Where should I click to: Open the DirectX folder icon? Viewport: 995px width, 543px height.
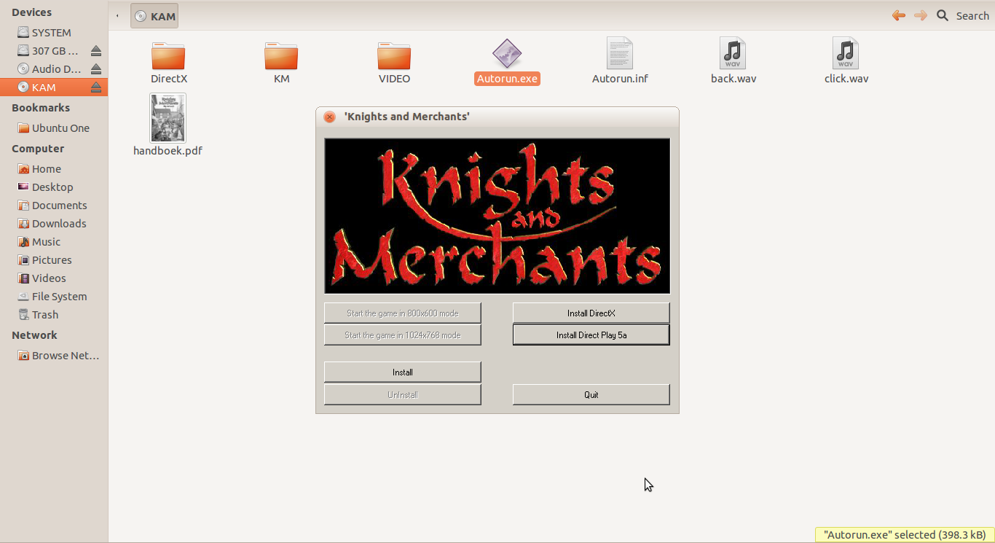pyautogui.click(x=168, y=55)
